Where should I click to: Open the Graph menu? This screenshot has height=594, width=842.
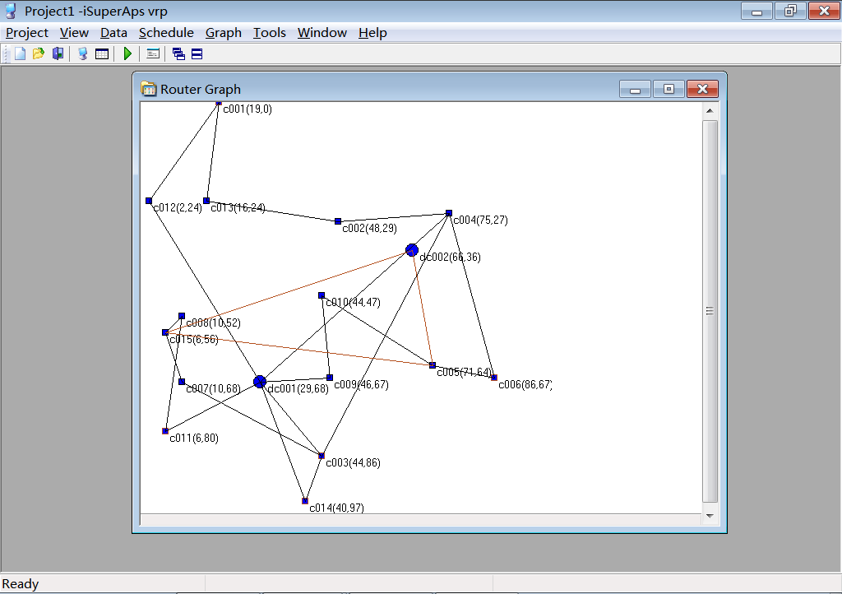point(224,33)
